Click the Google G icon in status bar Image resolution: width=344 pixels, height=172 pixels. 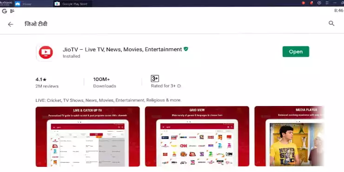pyautogui.click(x=4, y=11)
